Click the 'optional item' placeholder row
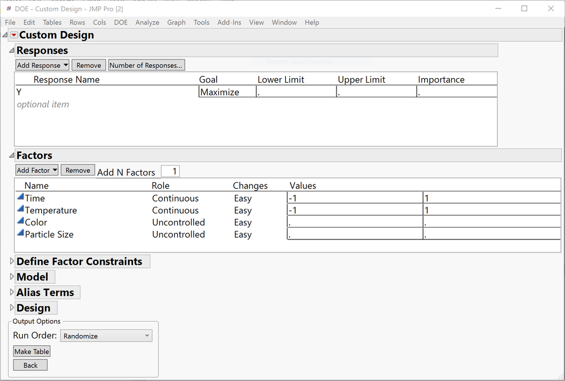 (43, 104)
